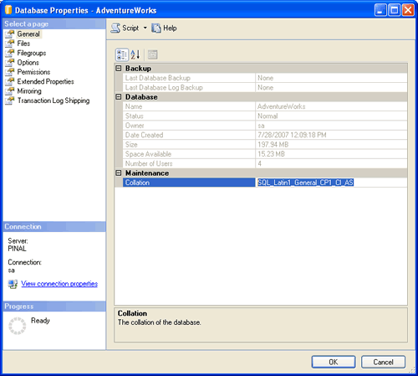Click the connection properties icon
Screen dimensions: 418x376
(x=13, y=284)
